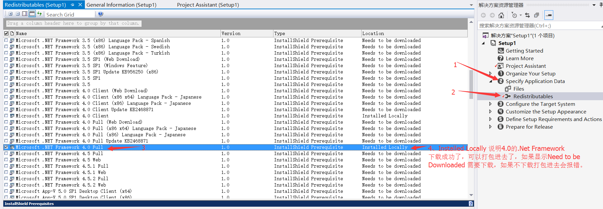Image resolution: width=603 pixels, height=209 pixels.
Task: Click the Prepare for Release step icon
Action: tap(501, 127)
